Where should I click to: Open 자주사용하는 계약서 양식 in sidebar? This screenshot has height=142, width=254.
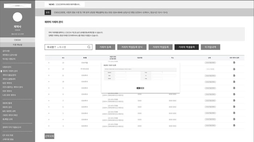12,87
